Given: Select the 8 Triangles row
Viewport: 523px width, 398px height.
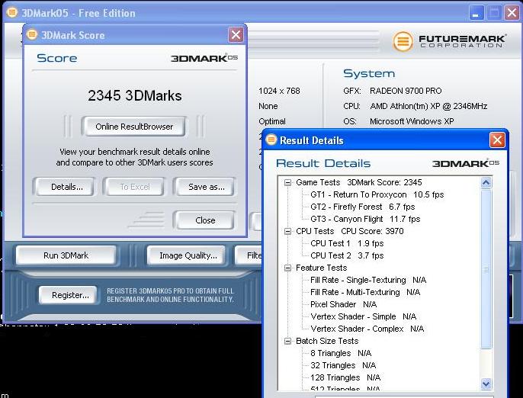Looking at the screenshot, I should 341,353.
